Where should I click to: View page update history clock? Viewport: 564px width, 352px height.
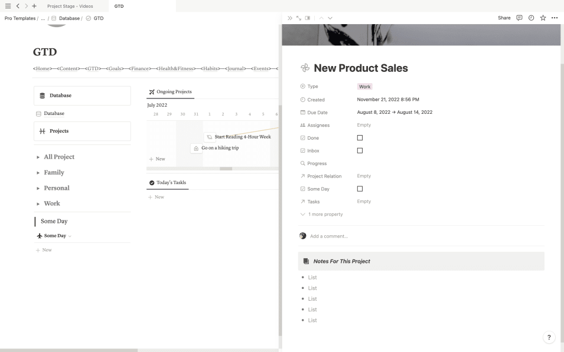tap(531, 18)
